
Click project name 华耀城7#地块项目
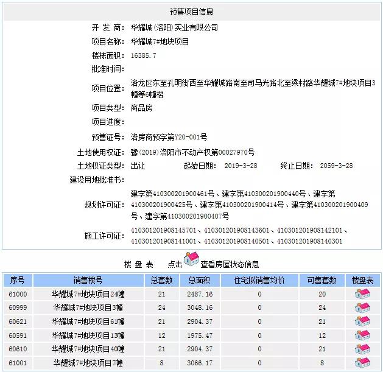tap(160, 41)
